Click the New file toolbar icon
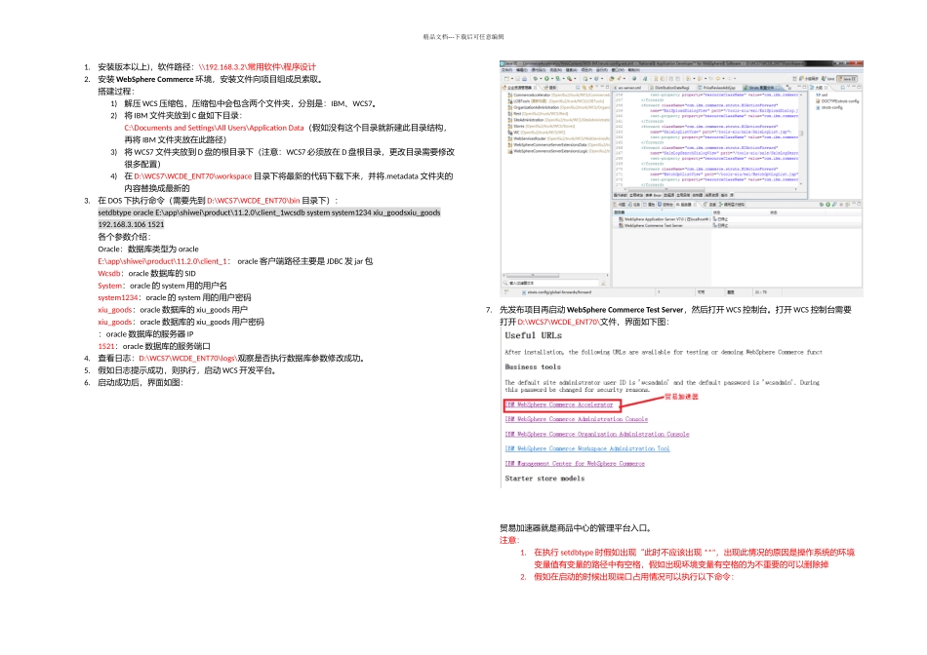Image resolution: width=927 pixels, height=655 pixels. pyautogui.click(x=506, y=79)
